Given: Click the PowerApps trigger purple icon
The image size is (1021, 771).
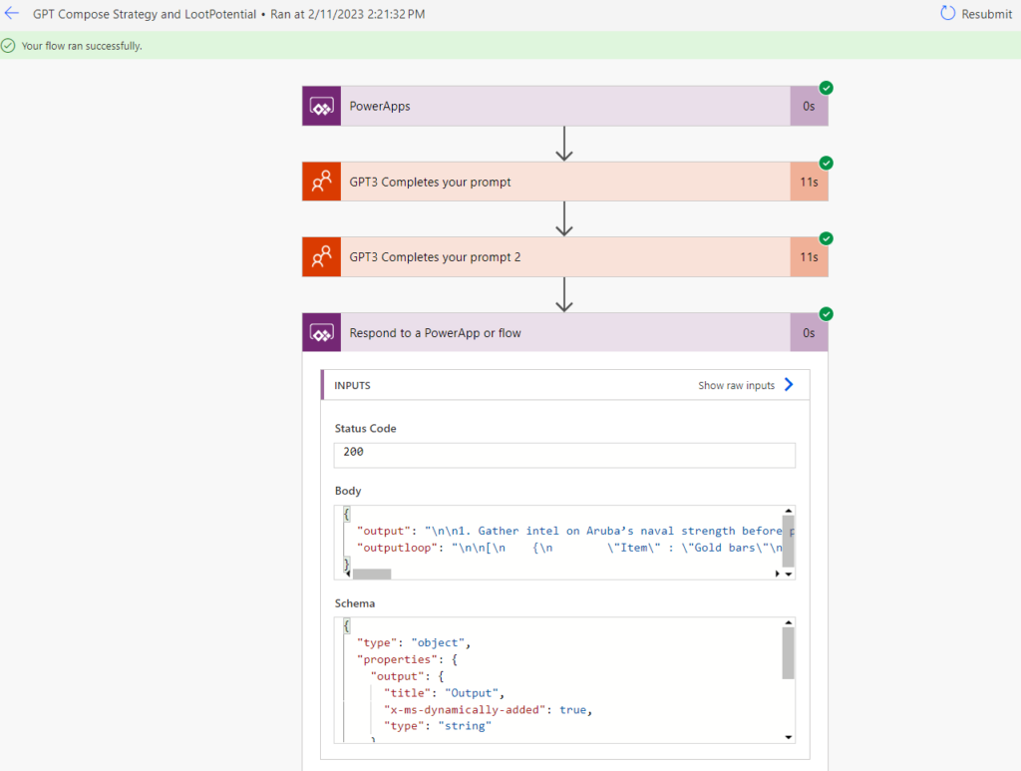Looking at the screenshot, I should 322,106.
